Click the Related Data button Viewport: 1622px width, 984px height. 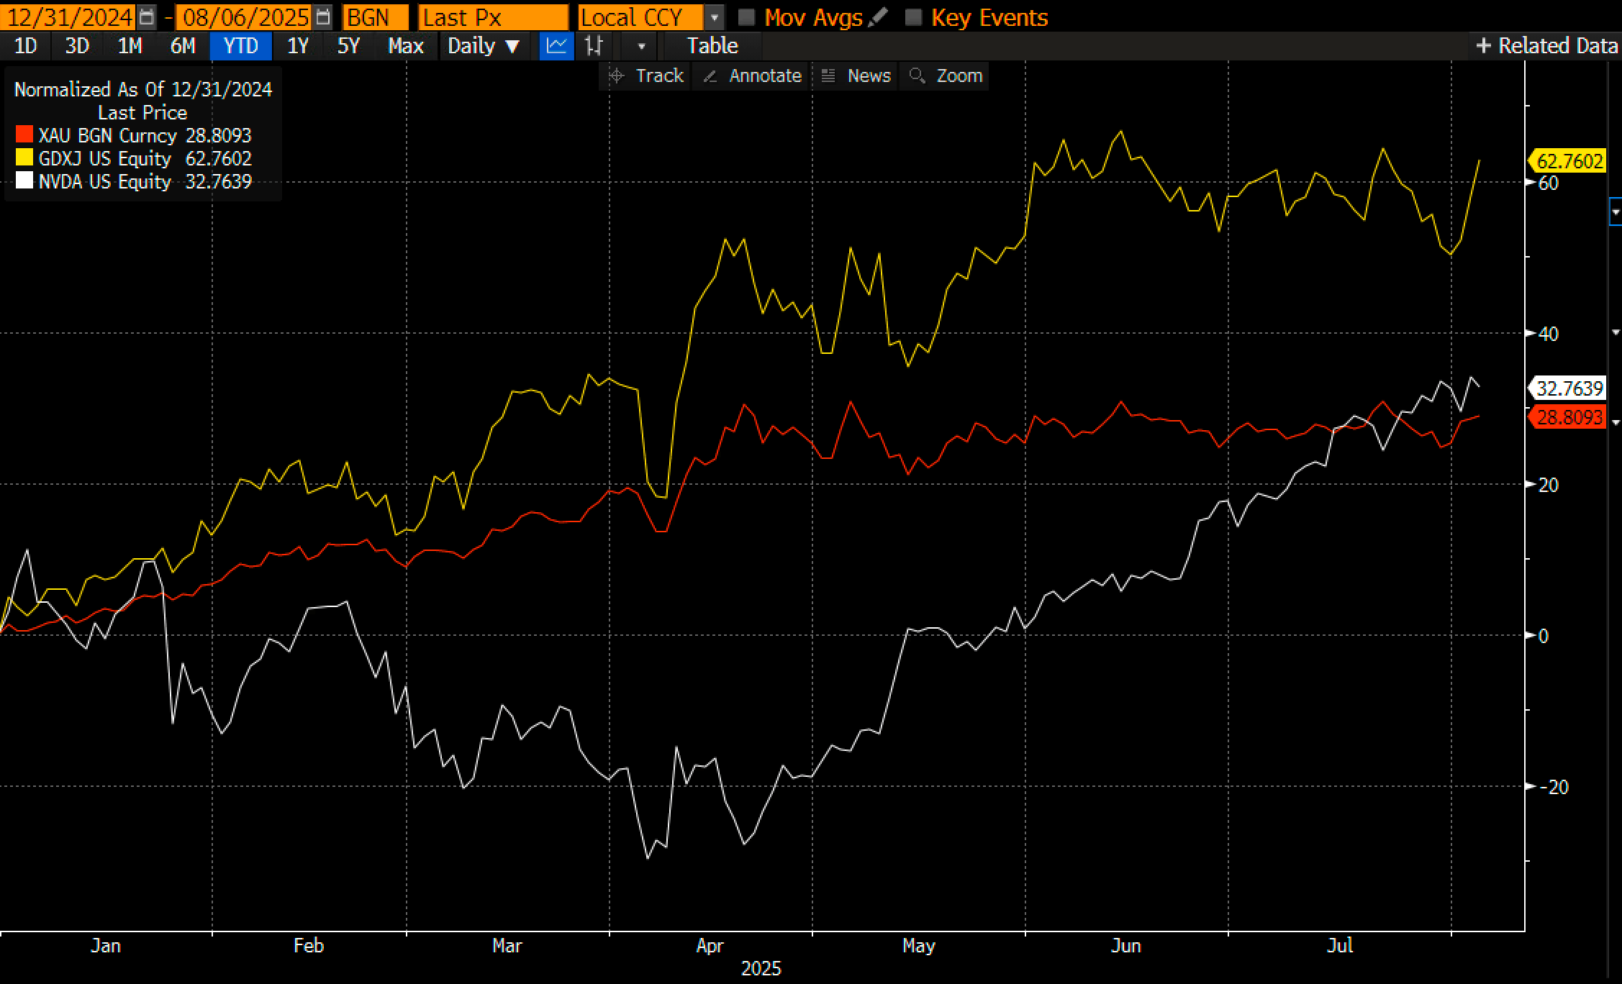[1547, 46]
